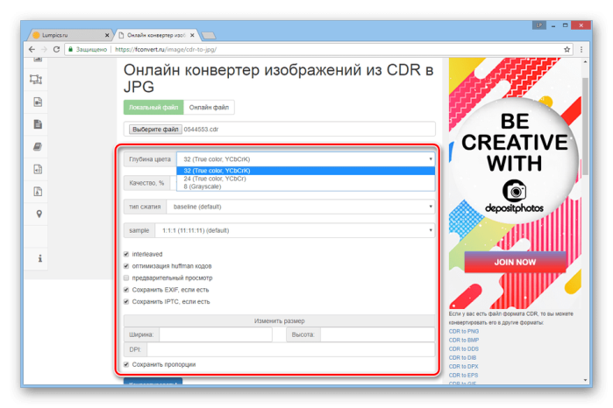Click the Ширина input field
This screenshot has width=613, height=408.
[x=216, y=334]
